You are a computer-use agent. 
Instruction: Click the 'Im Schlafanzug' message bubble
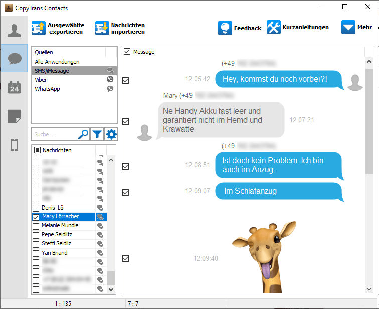pos(279,191)
